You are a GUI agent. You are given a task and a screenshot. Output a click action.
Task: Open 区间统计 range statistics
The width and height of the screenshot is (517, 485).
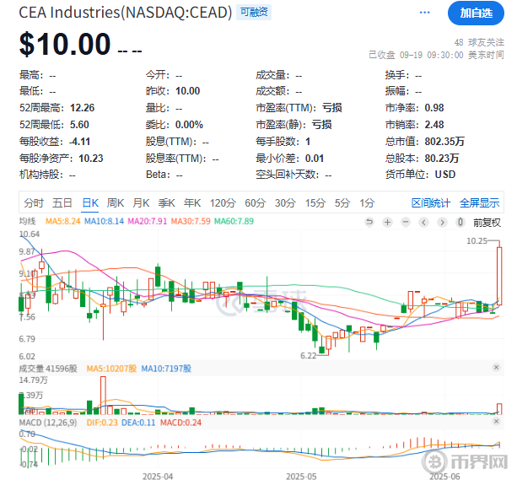[431, 202]
